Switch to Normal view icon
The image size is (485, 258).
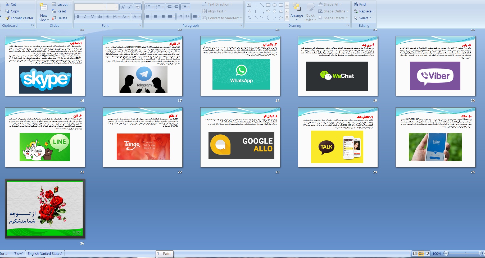pyautogui.click(x=415, y=254)
